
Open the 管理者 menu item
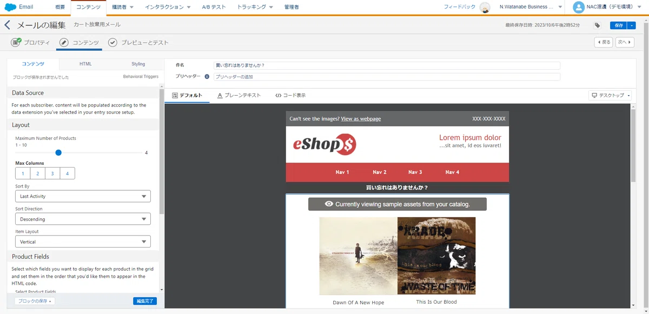pyautogui.click(x=292, y=7)
